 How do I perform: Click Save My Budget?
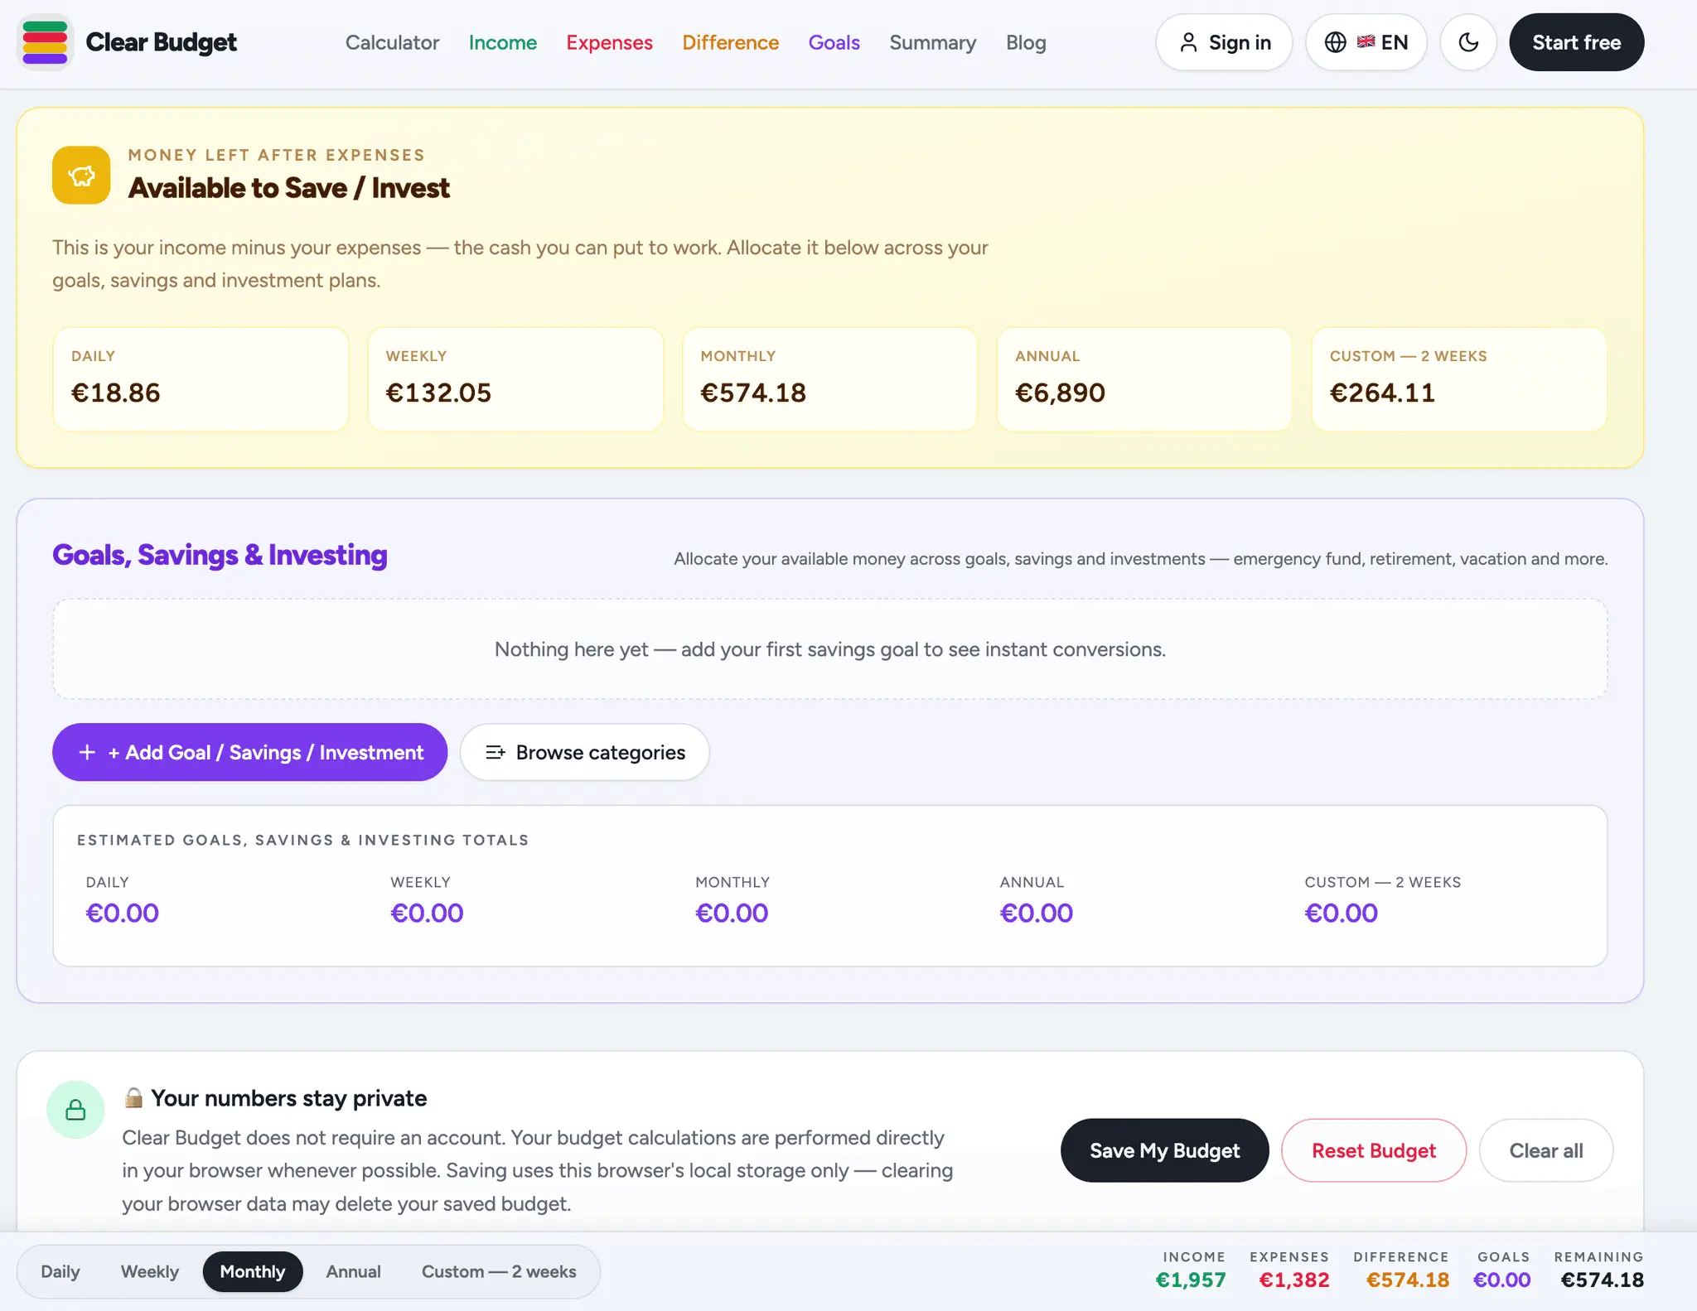[x=1164, y=1150]
